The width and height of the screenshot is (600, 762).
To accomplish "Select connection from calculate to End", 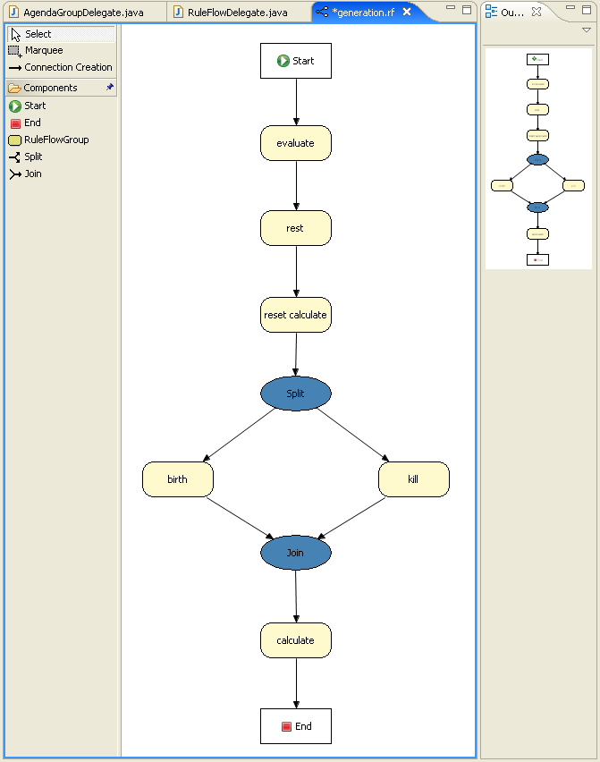I will click(x=296, y=683).
